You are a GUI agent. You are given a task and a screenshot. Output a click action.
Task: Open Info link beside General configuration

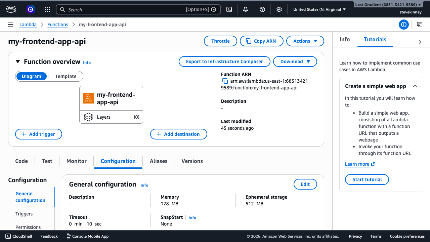[x=144, y=185]
